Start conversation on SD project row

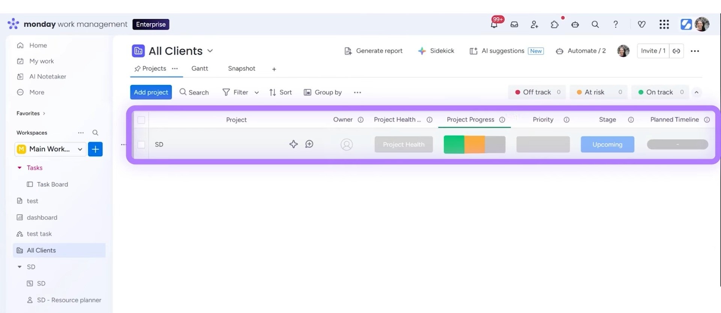[309, 144]
